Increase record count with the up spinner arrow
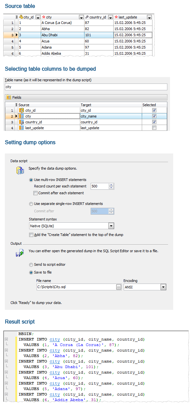This screenshot has height=404, width=191. (x=111, y=185)
